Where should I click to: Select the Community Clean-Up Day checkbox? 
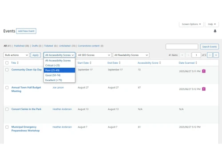[x=7, y=69]
